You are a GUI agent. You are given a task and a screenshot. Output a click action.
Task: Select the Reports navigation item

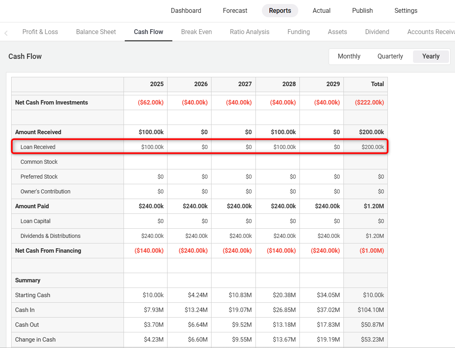[280, 11]
